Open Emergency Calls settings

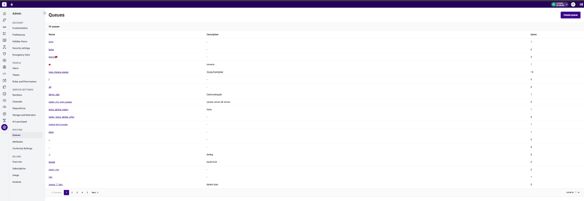[21, 55]
